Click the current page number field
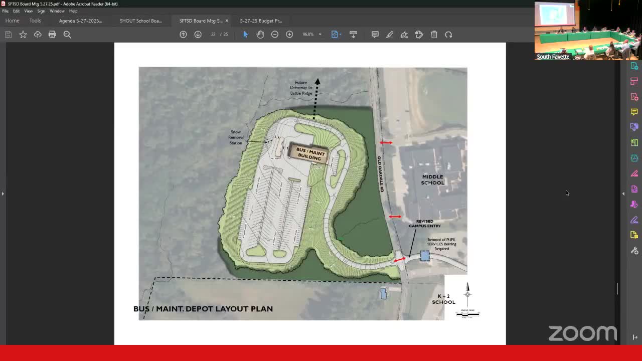Screen dimensions: 642x361 pyautogui.click(x=213, y=34)
